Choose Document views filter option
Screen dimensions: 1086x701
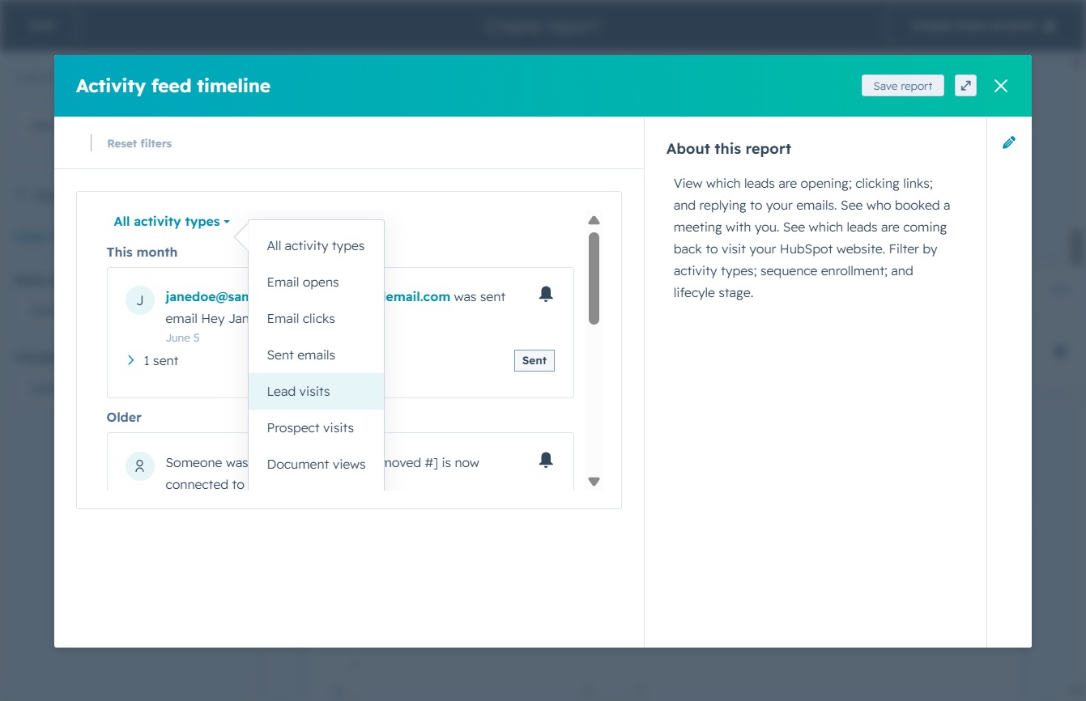(316, 465)
